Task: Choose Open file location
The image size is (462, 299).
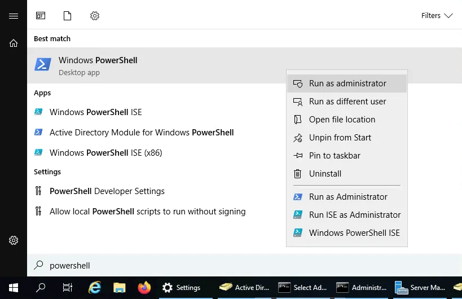Action: [x=342, y=120]
